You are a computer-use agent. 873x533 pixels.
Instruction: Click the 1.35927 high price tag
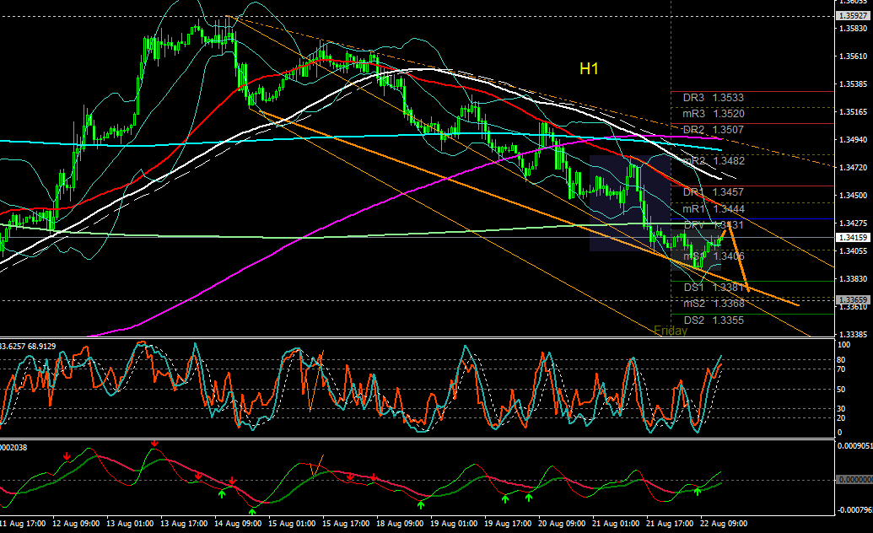tap(853, 16)
